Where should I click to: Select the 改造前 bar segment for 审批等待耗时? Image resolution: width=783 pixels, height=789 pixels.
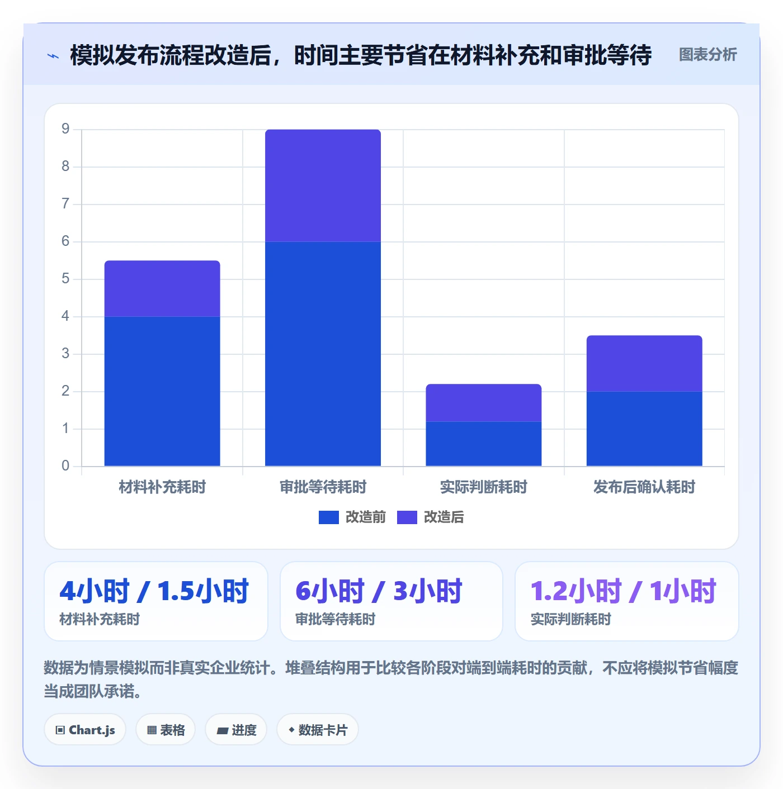[323, 354]
